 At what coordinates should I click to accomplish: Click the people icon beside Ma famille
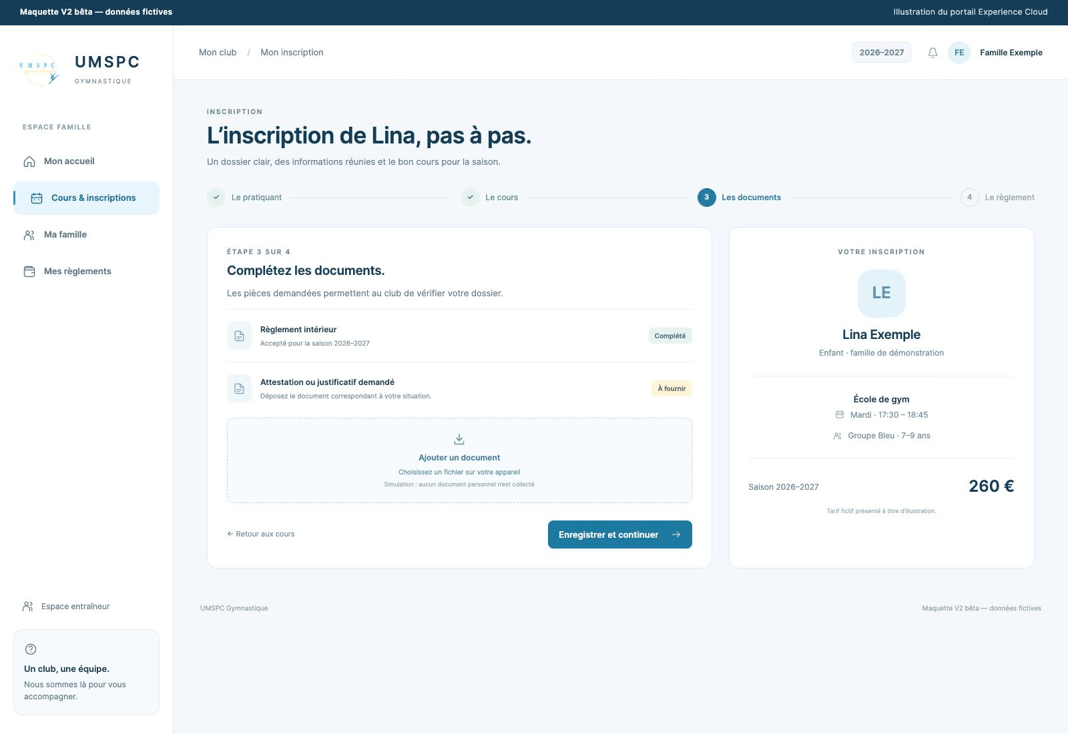point(29,235)
